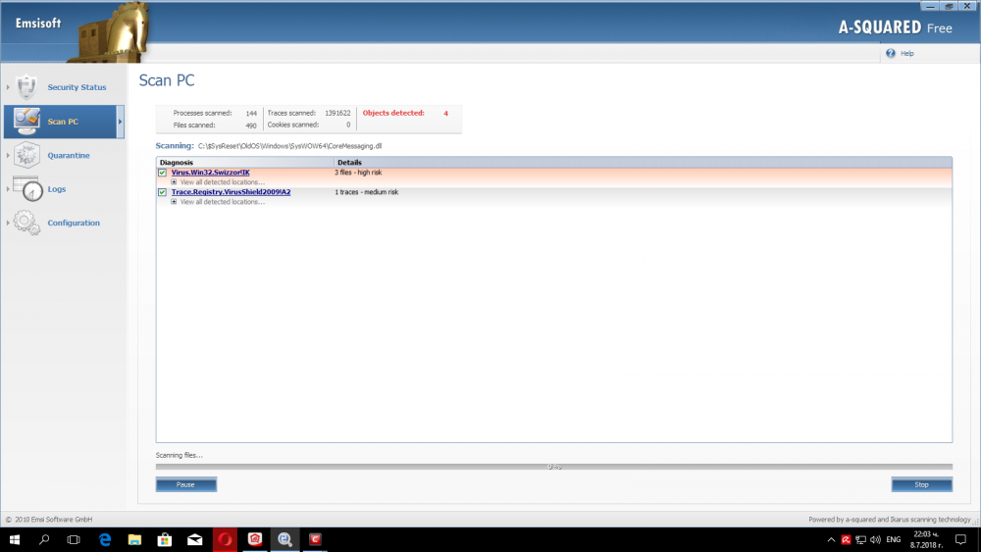The height and width of the screenshot is (552, 981).
Task: Click the Quarantine biohazard icon
Action: click(26, 155)
